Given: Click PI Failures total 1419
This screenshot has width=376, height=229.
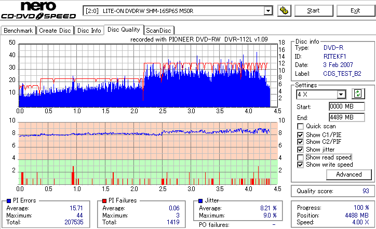Looking at the screenshot, I should [x=173, y=222].
